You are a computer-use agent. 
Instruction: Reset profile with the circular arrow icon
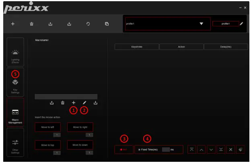tap(88, 24)
